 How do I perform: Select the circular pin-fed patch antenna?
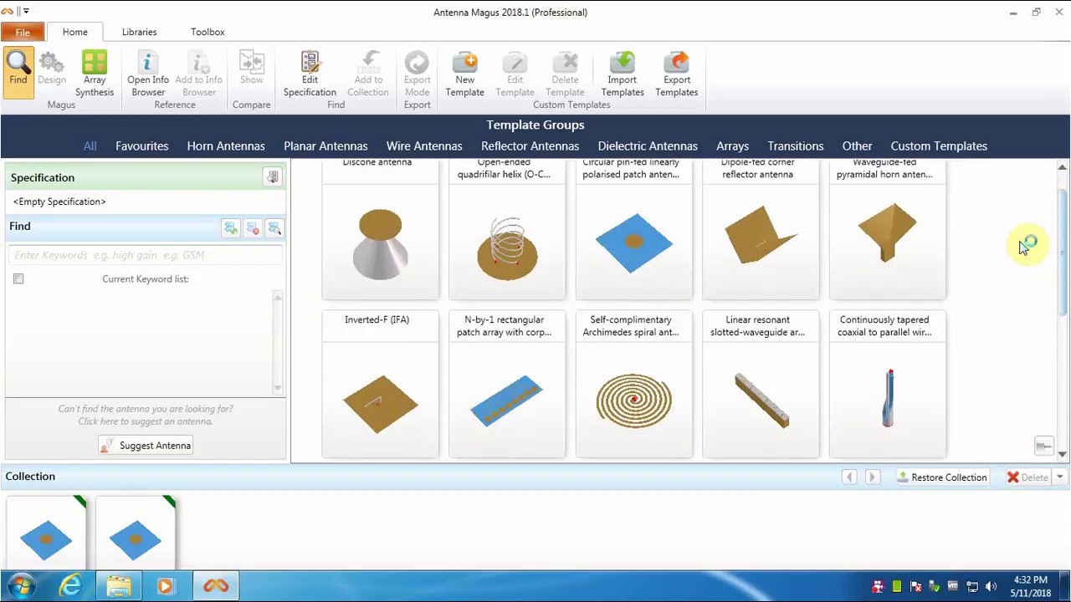(x=634, y=229)
